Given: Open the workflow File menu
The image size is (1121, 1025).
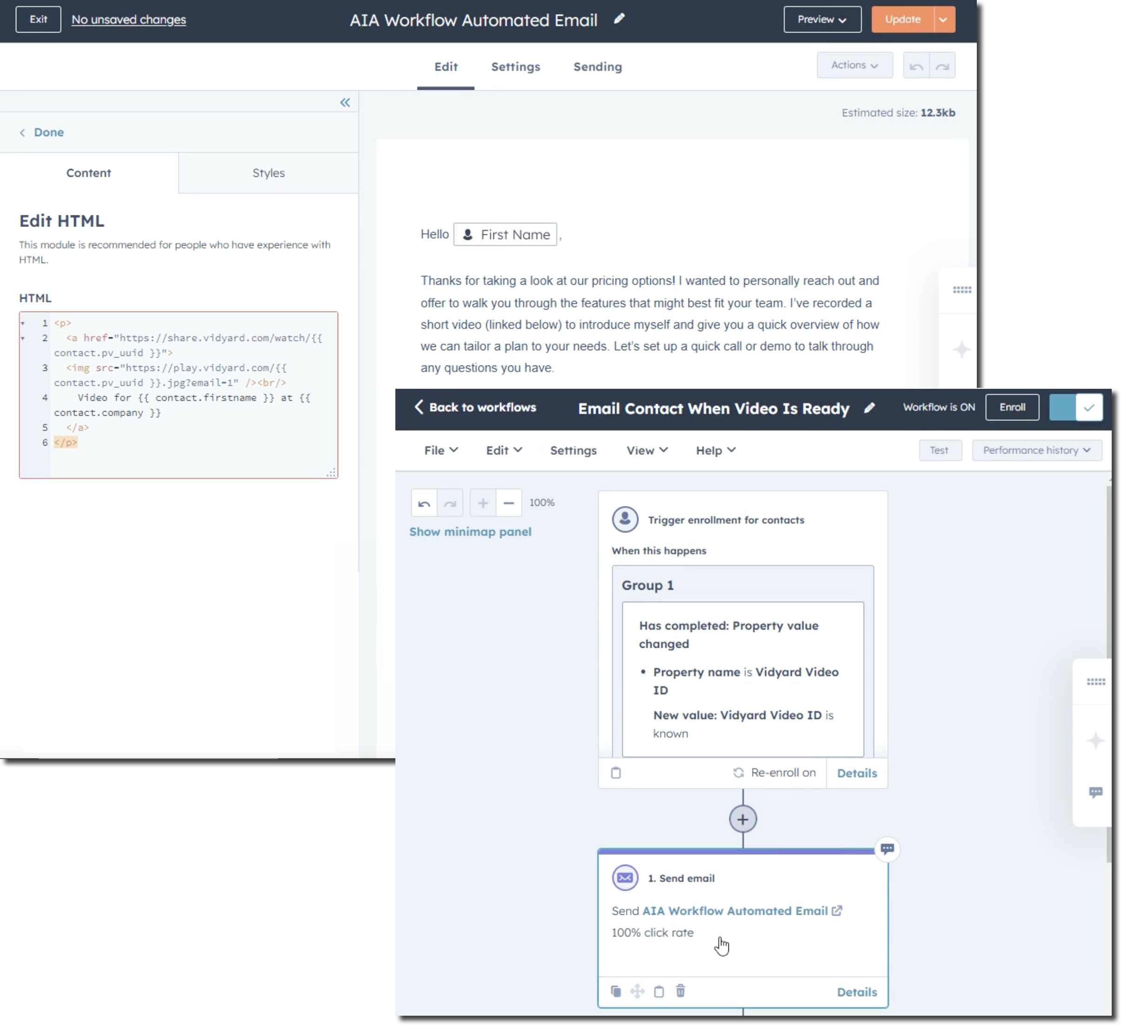Looking at the screenshot, I should pyautogui.click(x=441, y=450).
